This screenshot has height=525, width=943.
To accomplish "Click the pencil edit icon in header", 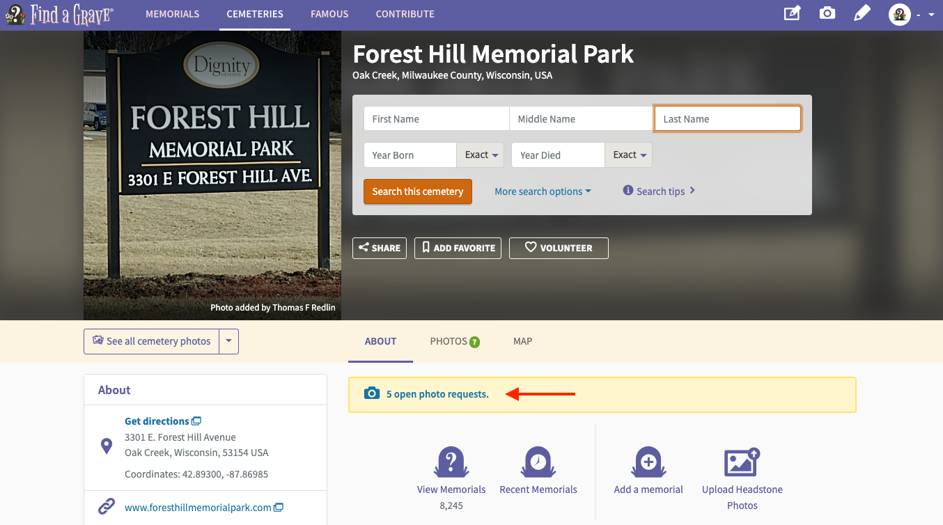I will click(x=862, y=13).
